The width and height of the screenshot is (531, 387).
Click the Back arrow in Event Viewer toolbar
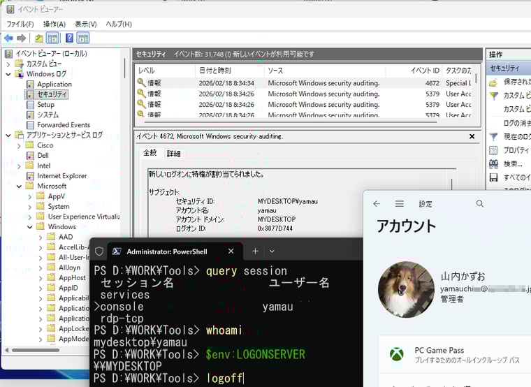pyautogui.click(x=8, y=38)
